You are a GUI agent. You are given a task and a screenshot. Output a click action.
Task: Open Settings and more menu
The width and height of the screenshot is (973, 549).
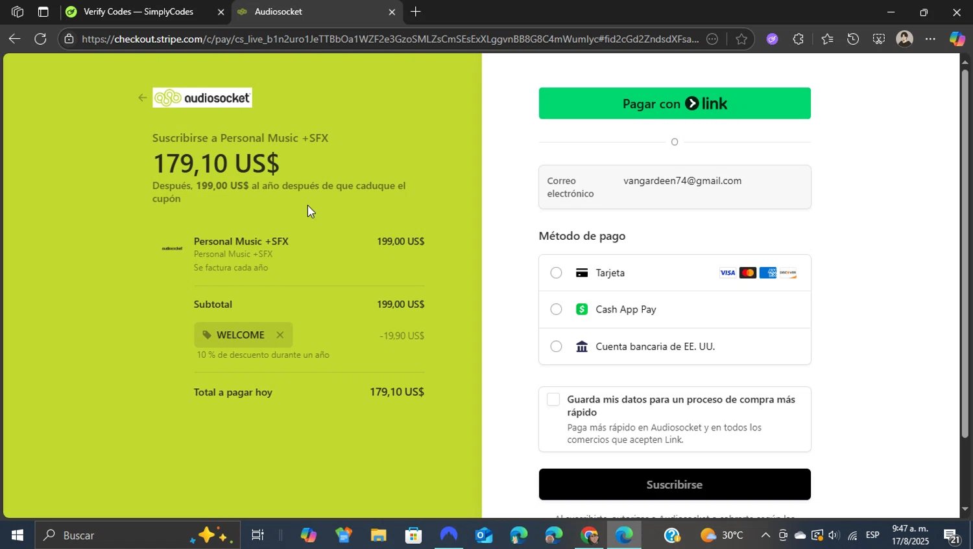click(930, 39)
